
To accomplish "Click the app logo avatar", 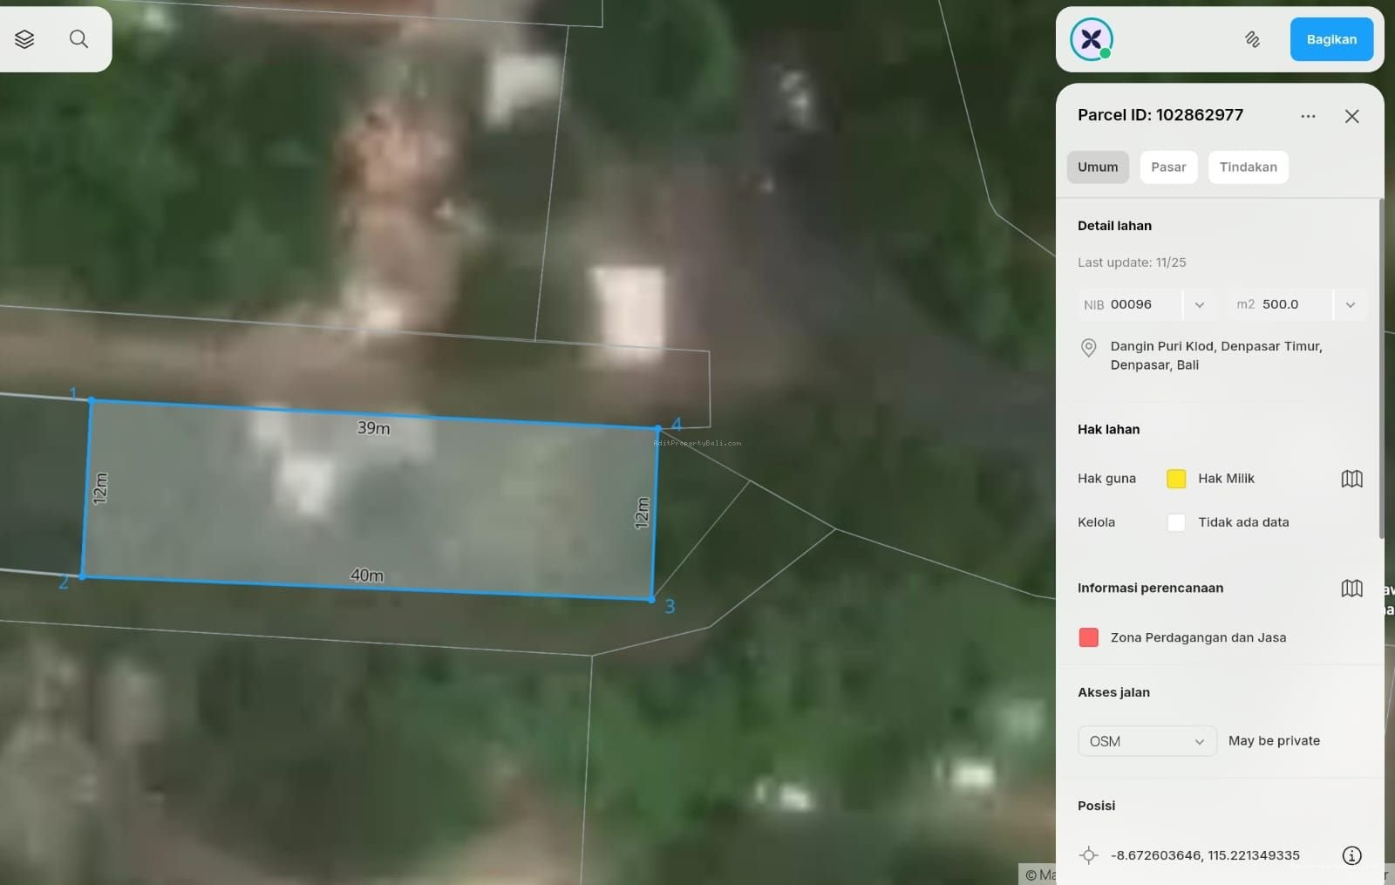I will 1091,39.
